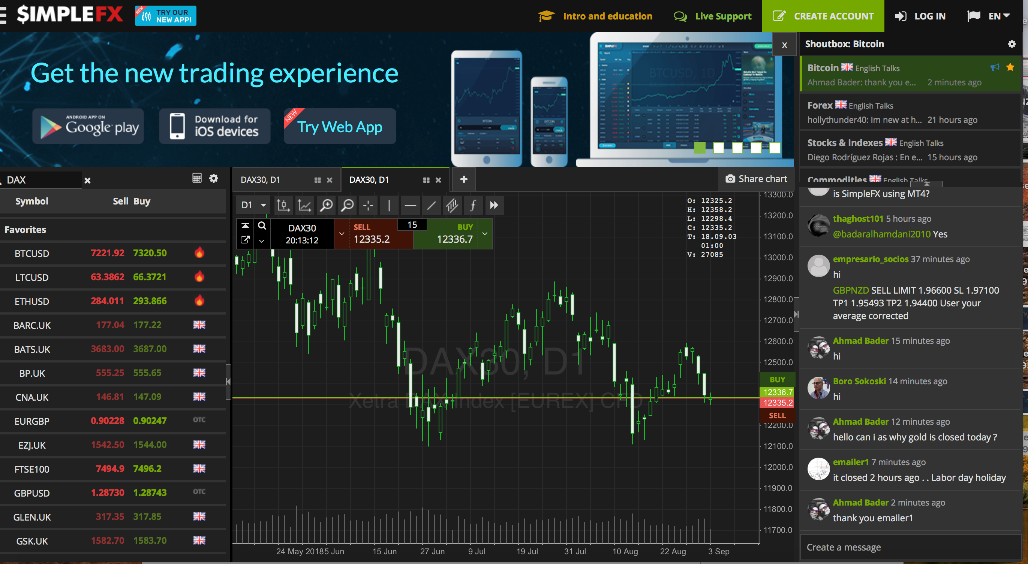The width and height of the screenshot is (1028, 564).
Task: Open Stocks & Indexes English Talks channel
Action: (x=910, y=149)
